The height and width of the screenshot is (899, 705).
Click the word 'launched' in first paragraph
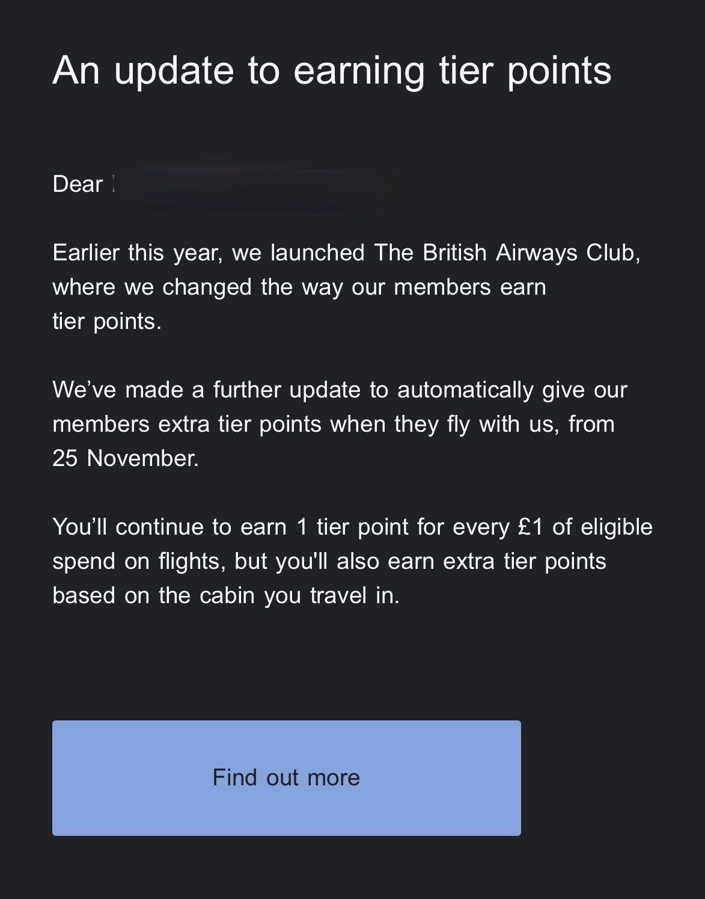[317, 253]
